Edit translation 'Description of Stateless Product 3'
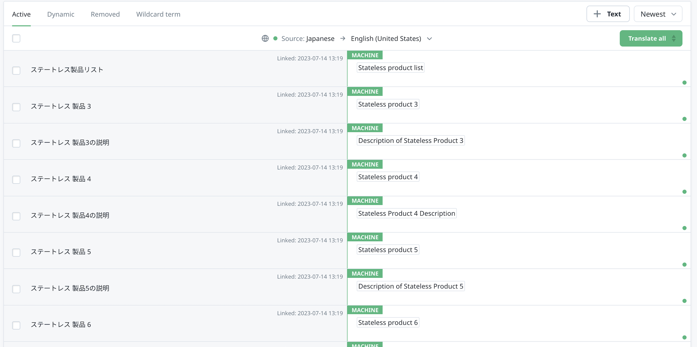 click(411, 140)
